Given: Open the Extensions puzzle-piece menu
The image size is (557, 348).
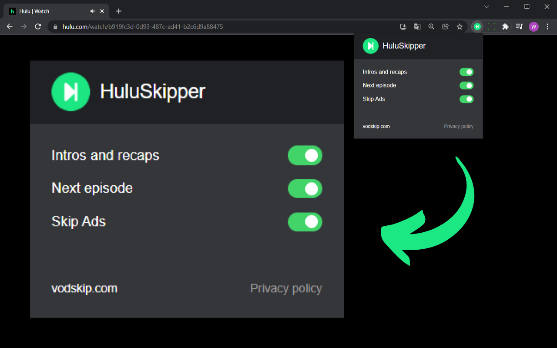Looking at the screenshot, I should [x=505, y=27].
